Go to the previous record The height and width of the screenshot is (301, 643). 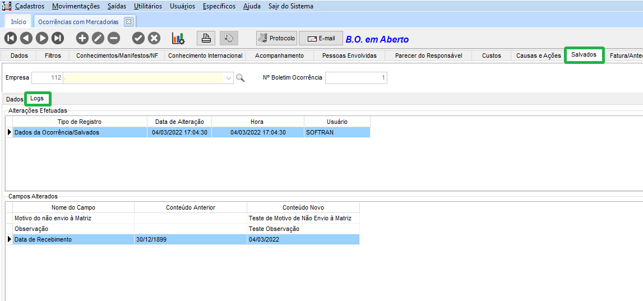click(x=26, y=38)
